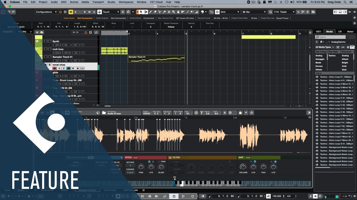Open the track search magnifier
Image resolution: width=357 pixels, height=200 pixels.
(96, 32)
